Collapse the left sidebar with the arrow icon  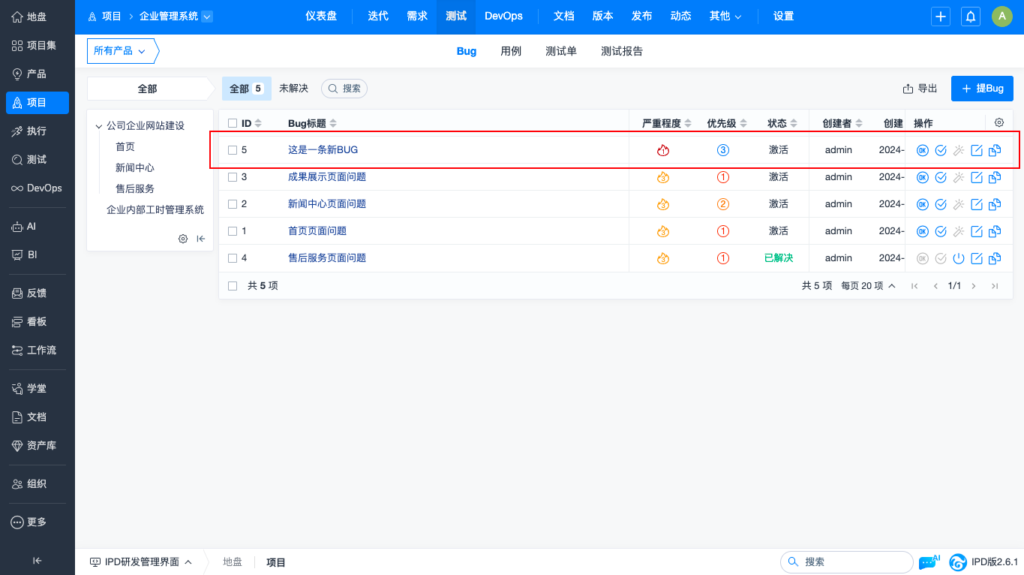tap(38, 560)
